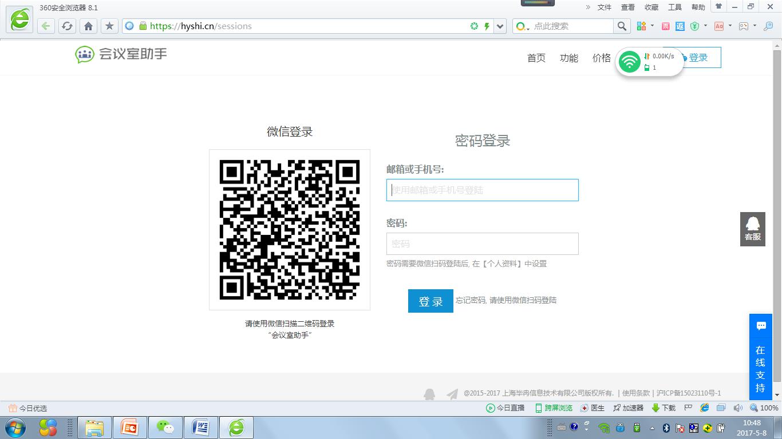Screen dimensions: 782x439
Task: Open the 使用条款 link in footer
Action: (x=636, y=393)
